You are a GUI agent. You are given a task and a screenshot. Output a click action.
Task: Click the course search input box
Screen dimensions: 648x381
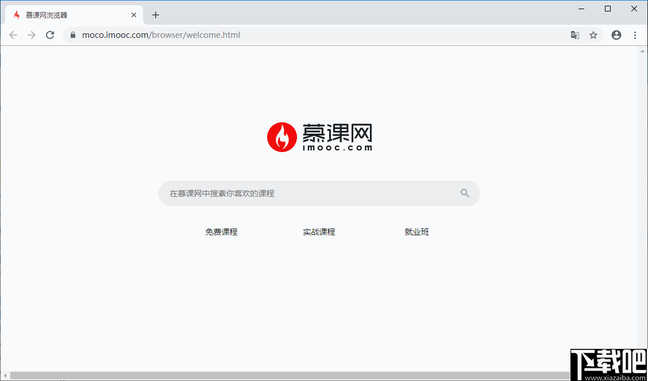click(287, 193)
